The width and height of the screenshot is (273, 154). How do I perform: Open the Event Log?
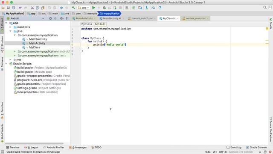(x=234, y=147)
